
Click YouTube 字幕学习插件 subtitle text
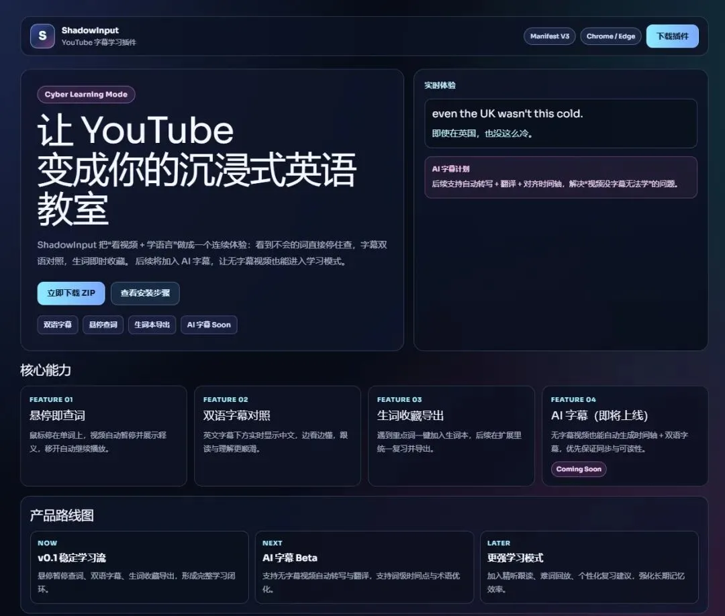[99, 42]
